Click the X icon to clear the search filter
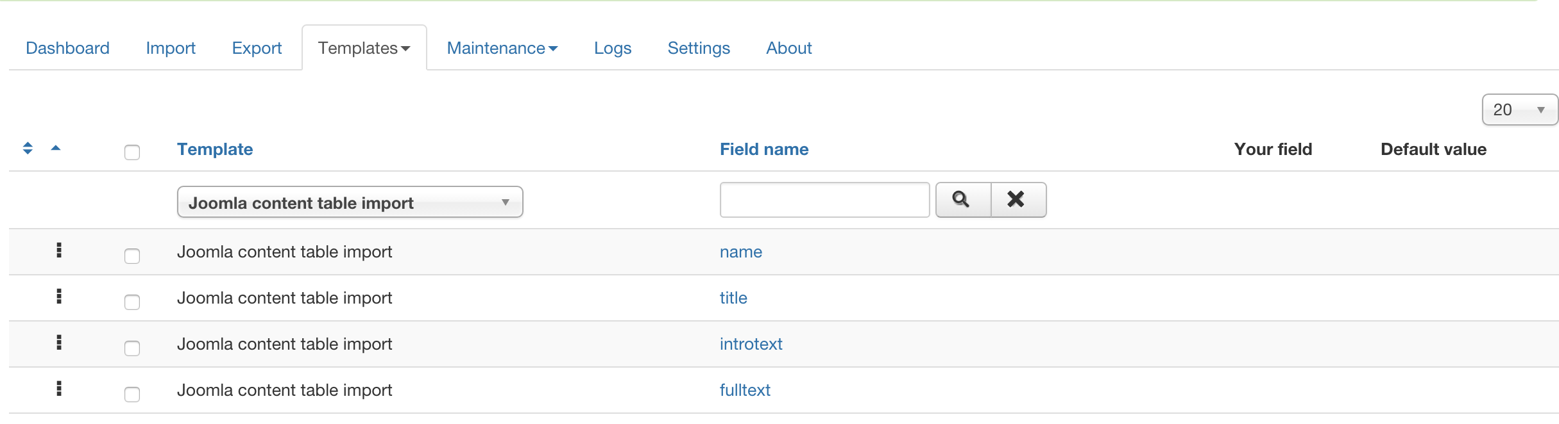 tap(1016, 199)
